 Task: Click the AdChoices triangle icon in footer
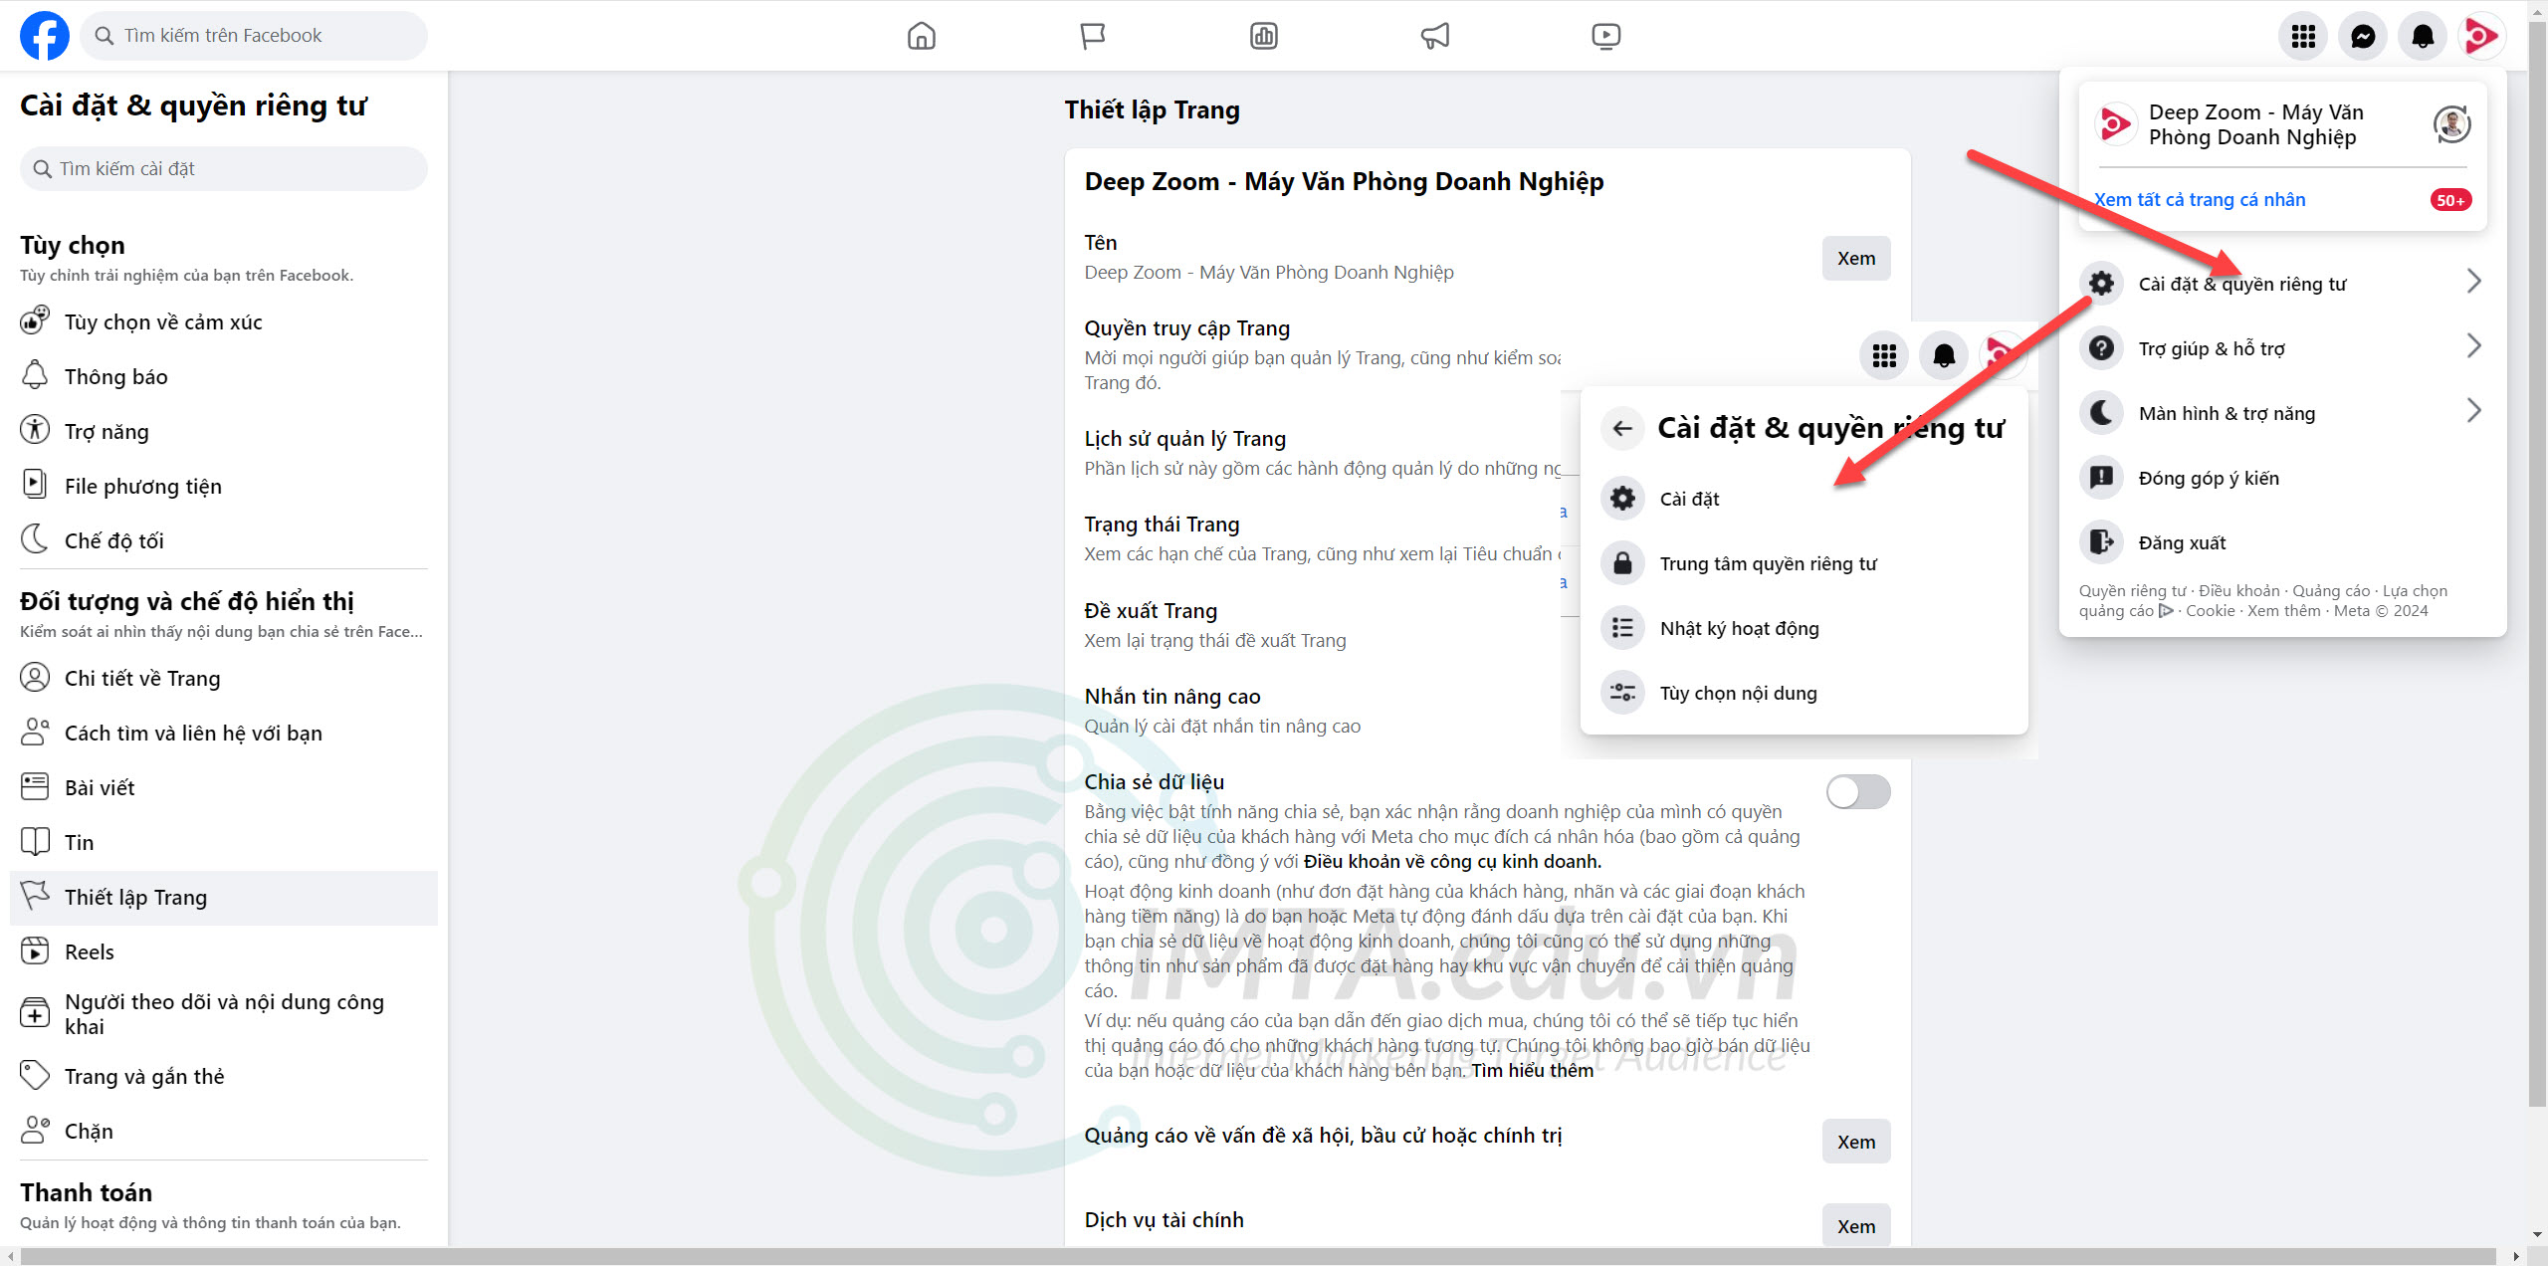pos(2166,610)
